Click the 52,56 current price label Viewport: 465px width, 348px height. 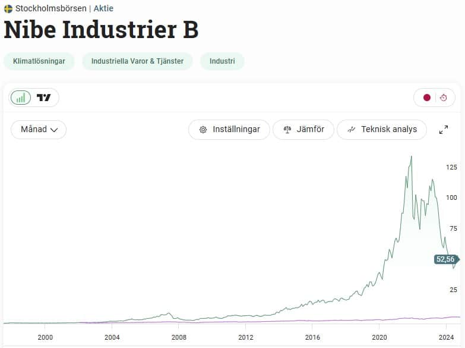point(445,259)
